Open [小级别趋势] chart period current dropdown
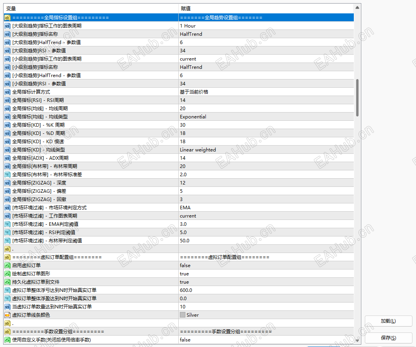The height and width of the screenshot is (347, 416). click(266, 59)
